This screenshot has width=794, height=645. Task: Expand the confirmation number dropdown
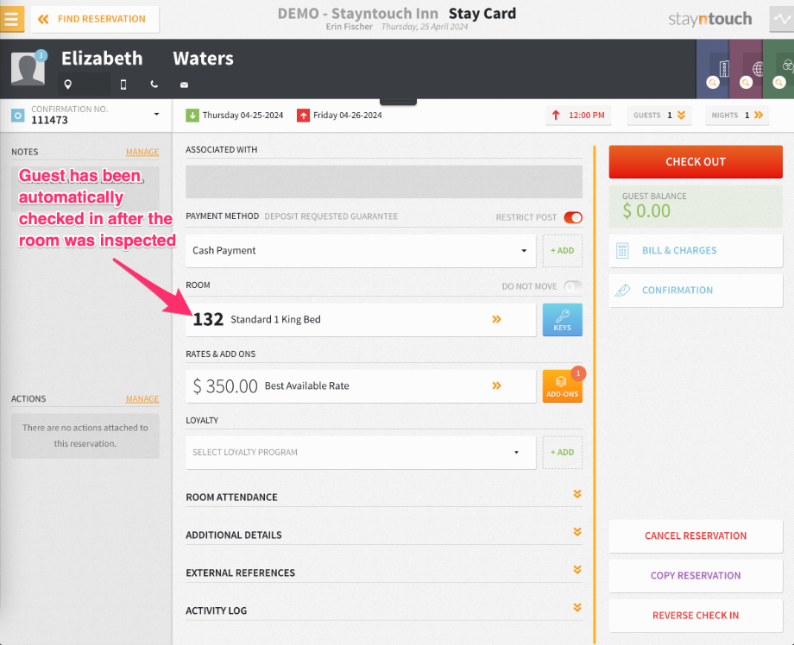coord(156,115)
